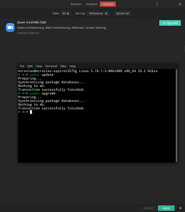This screenshot has height=212, width=185.
Task: Switch to the Installed tab
Action: coord(91,4)
